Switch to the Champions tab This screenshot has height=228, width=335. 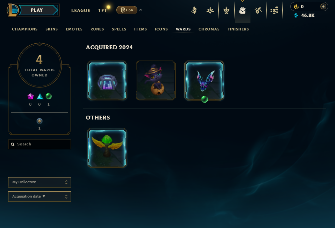click(25, 29)
